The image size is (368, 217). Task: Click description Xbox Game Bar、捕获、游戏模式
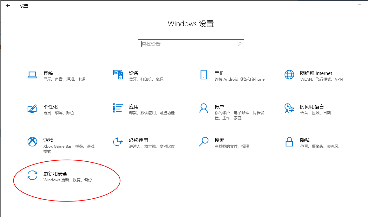[x=69, y=149]
